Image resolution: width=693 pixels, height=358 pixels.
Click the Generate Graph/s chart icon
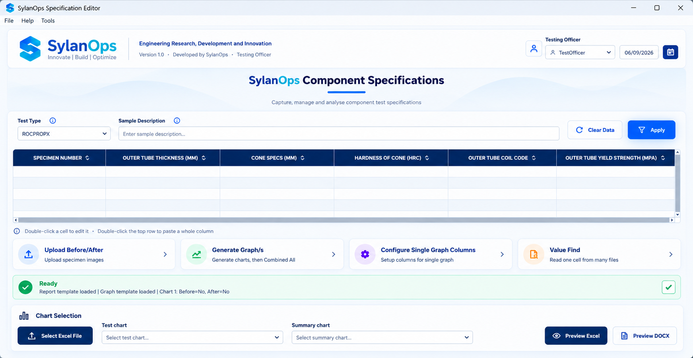[196, 254]
